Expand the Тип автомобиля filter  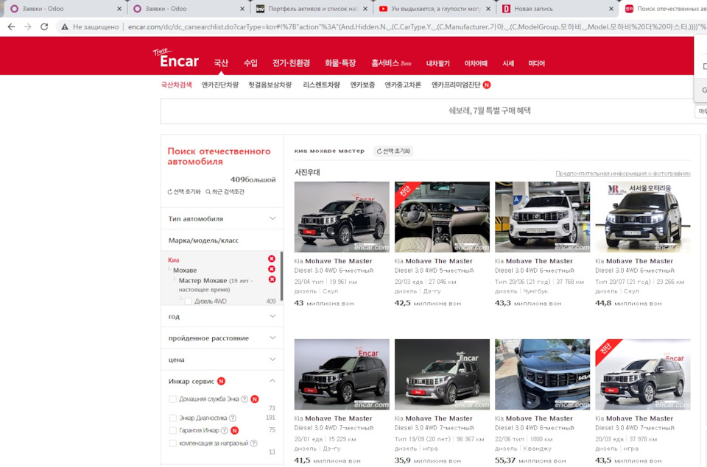tap(222, 218)
